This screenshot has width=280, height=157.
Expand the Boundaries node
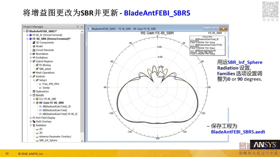(31, 54)
